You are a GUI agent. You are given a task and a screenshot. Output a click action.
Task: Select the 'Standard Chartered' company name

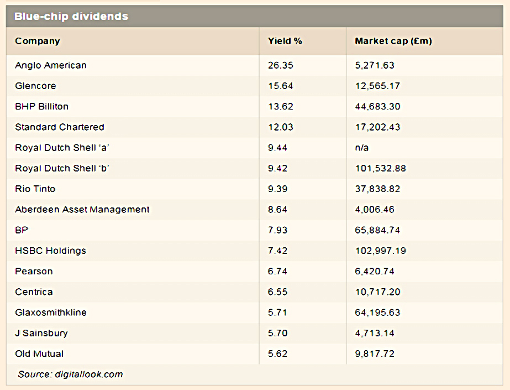coord(60,127)
